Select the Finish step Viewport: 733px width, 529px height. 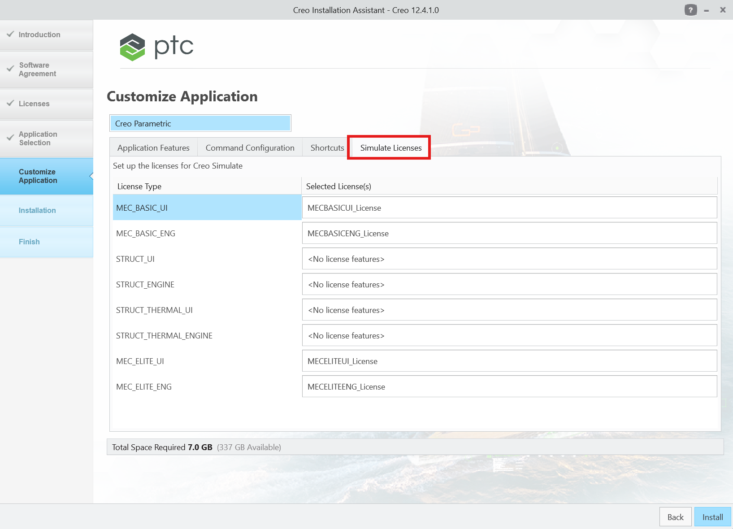[47, 242]
